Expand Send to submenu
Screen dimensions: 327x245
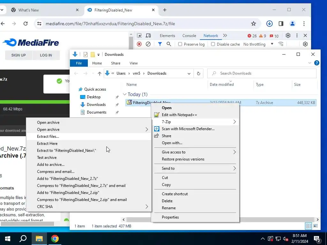click(x=195, y=168)
